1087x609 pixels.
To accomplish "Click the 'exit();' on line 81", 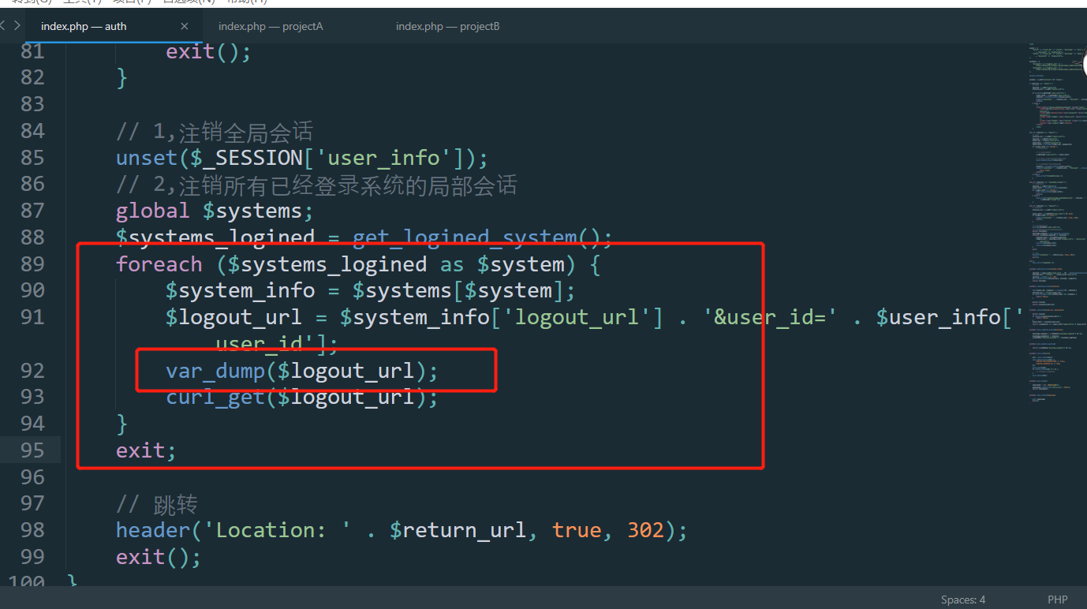I will (x=208, y=51).
